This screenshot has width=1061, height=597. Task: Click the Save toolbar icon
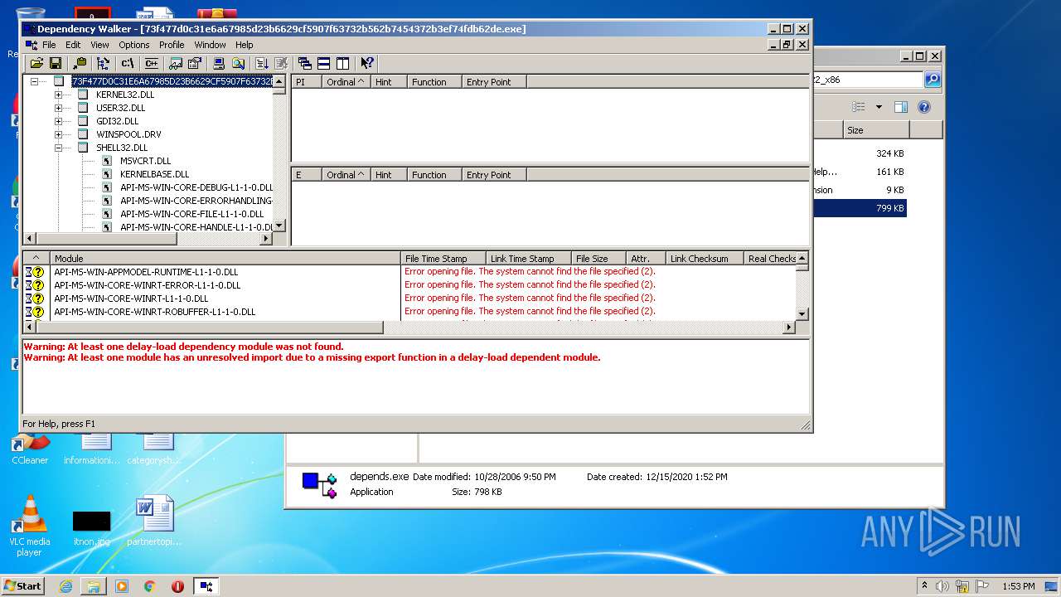[x=56, y=63]
